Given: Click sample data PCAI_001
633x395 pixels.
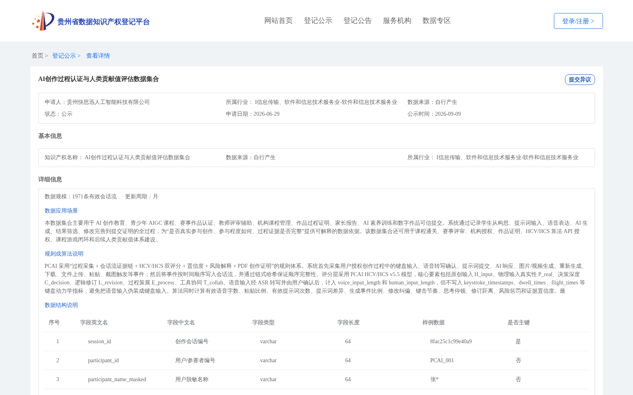Looking at the screenshot, I should pyautogui.click(x=442, y=360).
